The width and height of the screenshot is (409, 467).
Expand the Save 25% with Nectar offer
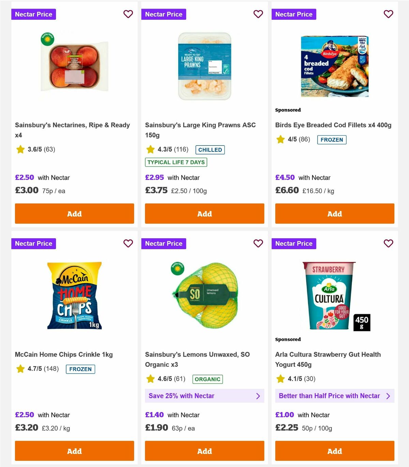[204, 396]
